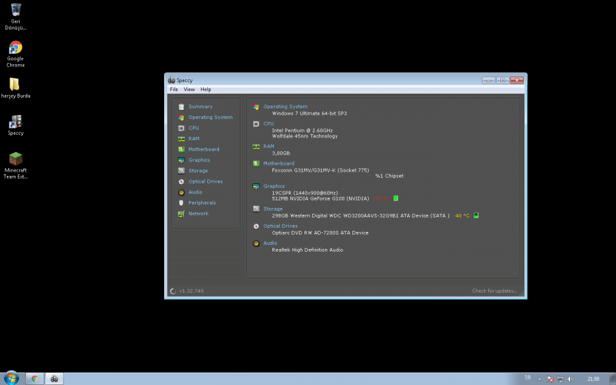Select Peripherals in the sidebar
Screen dimensions: 616x385
[202, 203]
